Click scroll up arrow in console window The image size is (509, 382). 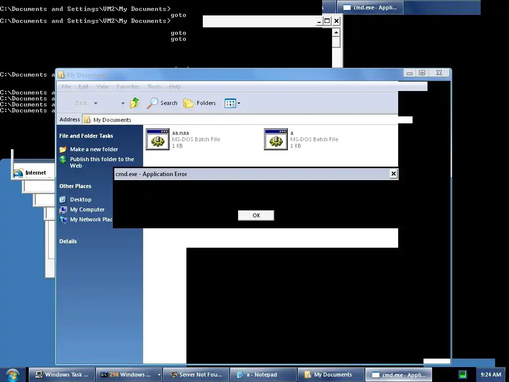pyautogui.click(x=337, y=32)
